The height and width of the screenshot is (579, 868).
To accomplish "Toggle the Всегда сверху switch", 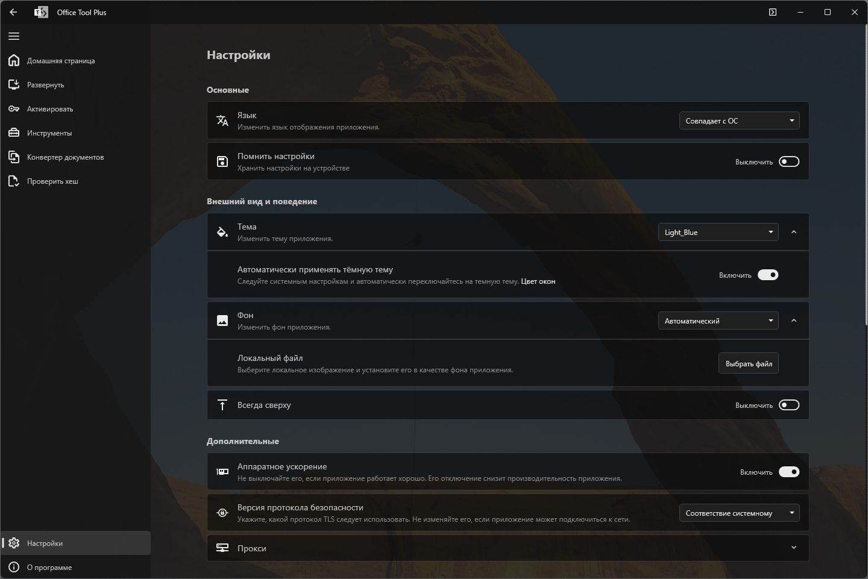I will [x=788, y=405].
